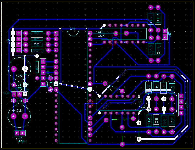Select the D14 diode label

coord(158,50)
